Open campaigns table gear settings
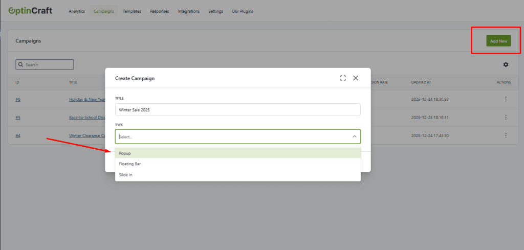 [x=506, y=64]
